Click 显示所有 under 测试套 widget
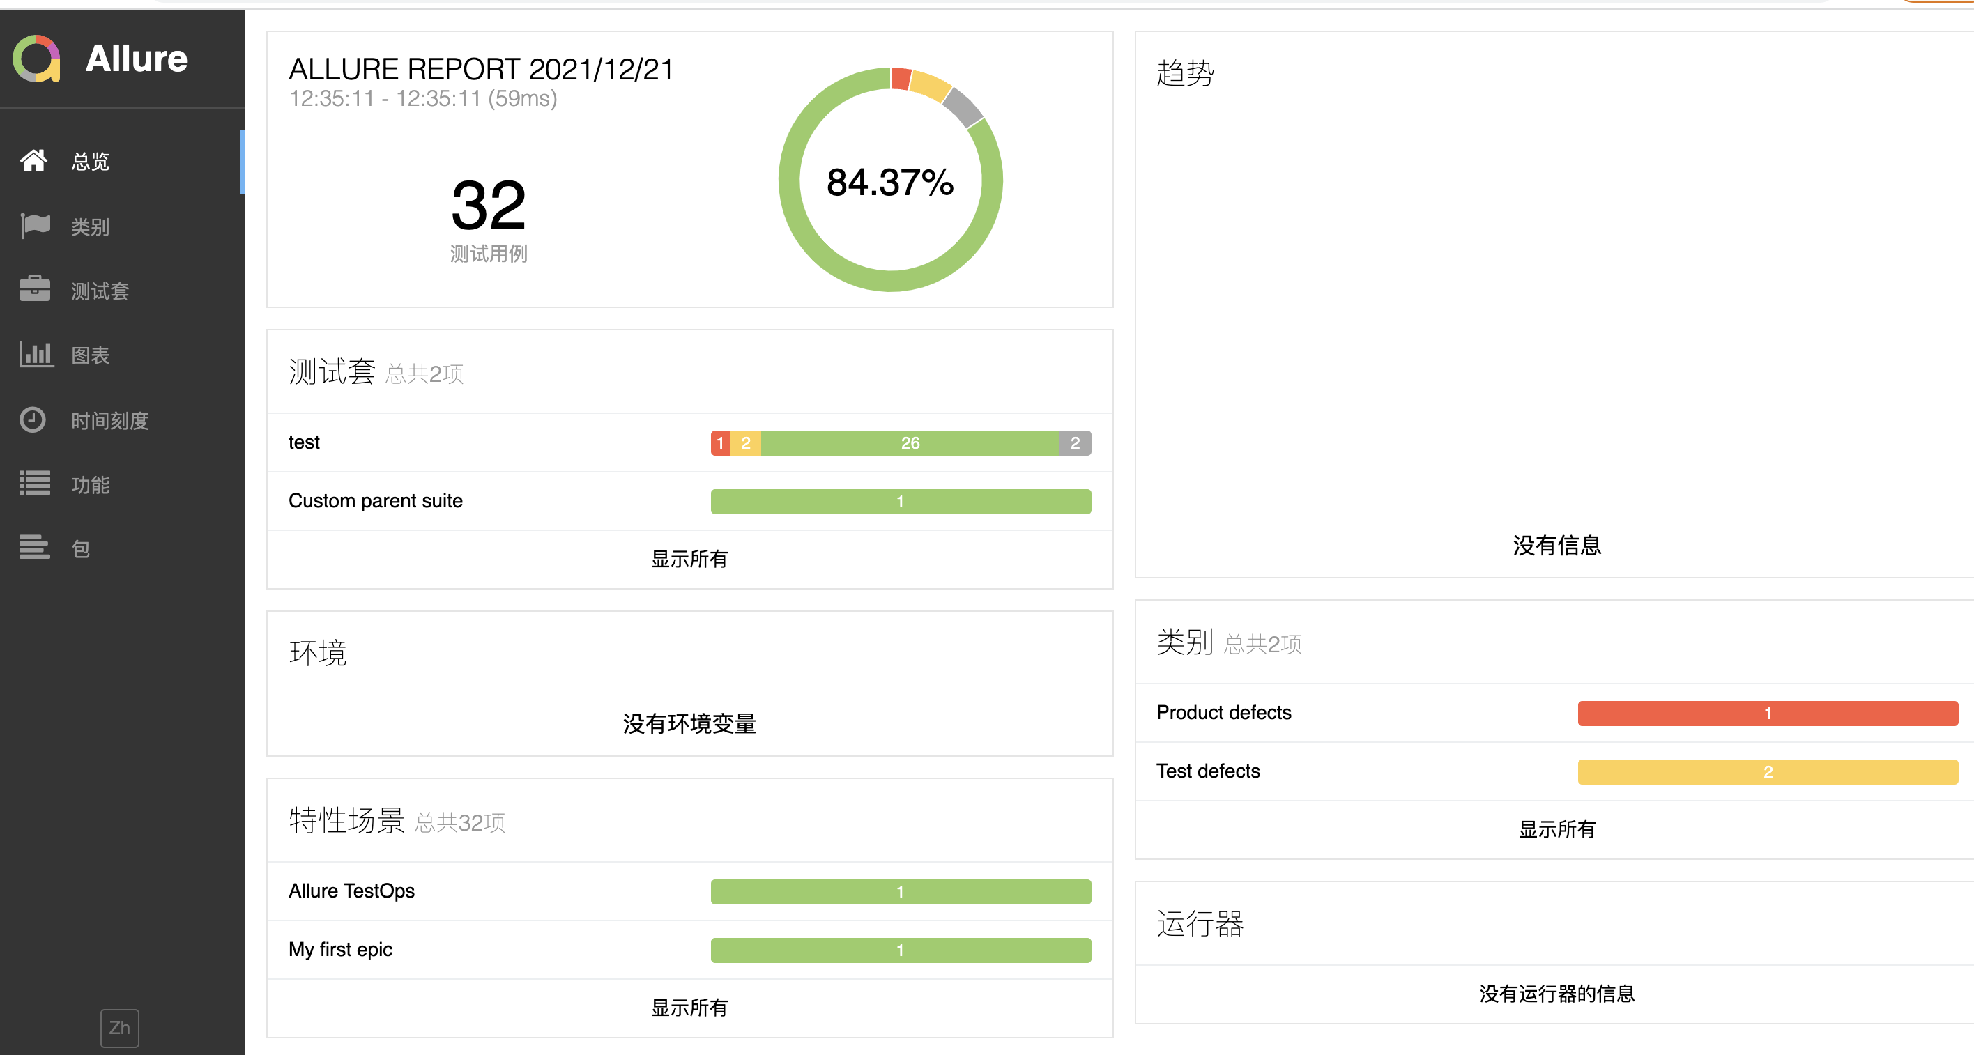The height and width of the screenshot is (1055, 1974). point(689,560)
